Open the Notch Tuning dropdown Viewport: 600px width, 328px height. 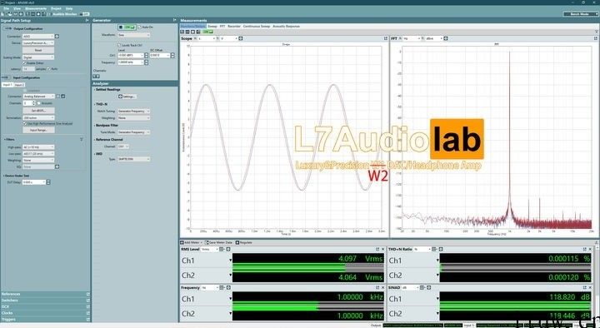pyautogui.click(x=133, y=111)
